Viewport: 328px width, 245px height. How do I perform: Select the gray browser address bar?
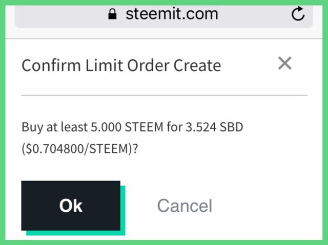[164, 17]
